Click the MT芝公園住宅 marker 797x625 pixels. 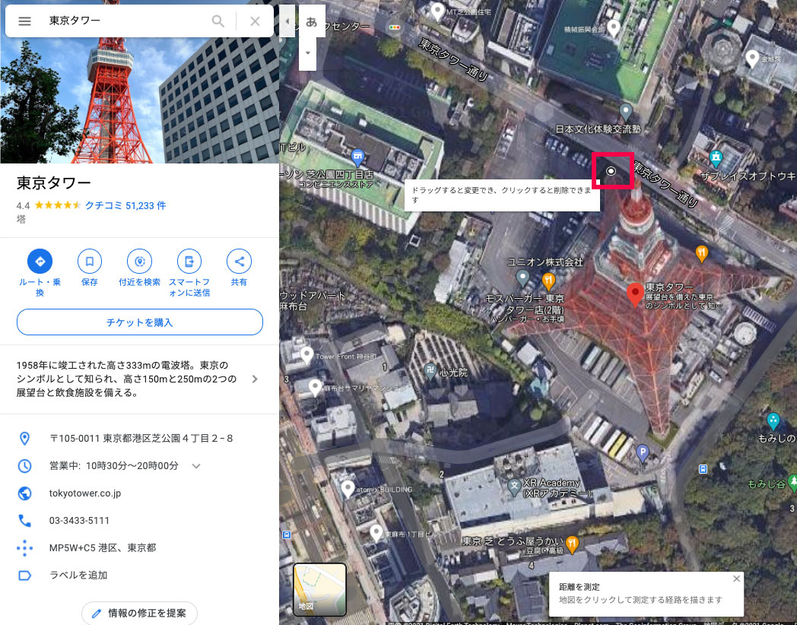(437, 10)
